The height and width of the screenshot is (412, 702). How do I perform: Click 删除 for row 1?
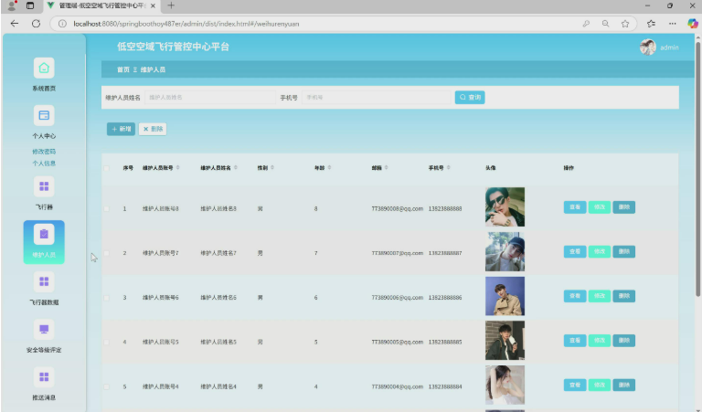click(x=624, y=207)
